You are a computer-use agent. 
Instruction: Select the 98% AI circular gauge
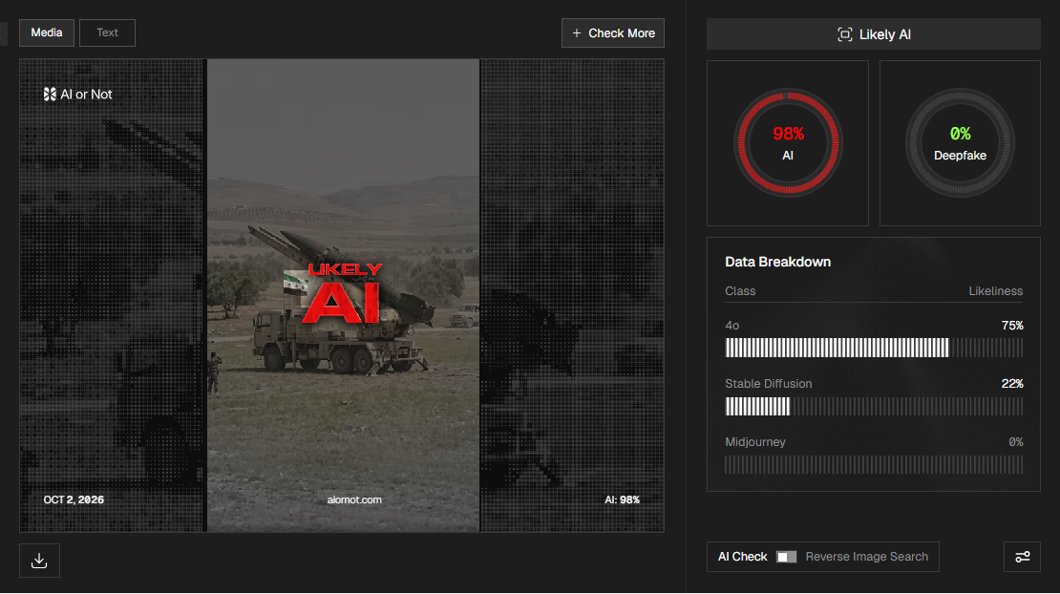tap(788, 142)
